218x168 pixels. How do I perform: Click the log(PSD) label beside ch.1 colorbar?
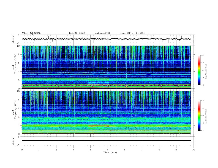(x=206, y=72)
